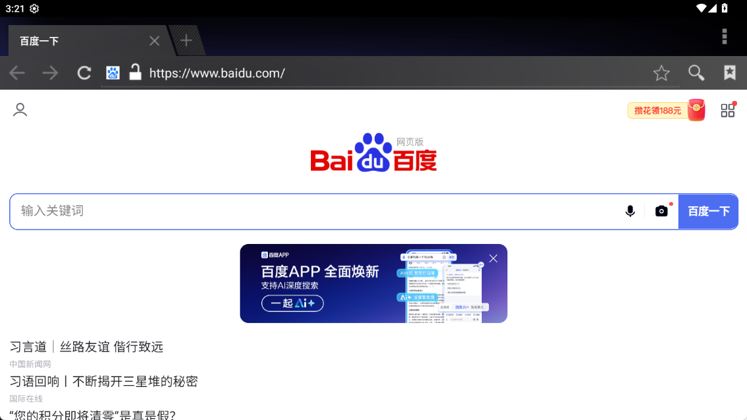The image size is (747, 420).
Task: Dismiss the 百度APP banner with X
Action: tap(493, 258)
